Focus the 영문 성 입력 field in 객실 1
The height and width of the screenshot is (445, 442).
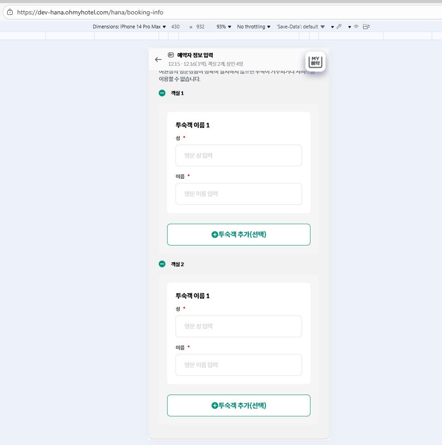tap(239, 155)
